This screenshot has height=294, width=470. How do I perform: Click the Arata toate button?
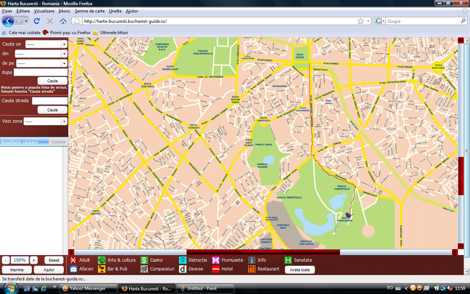coord(300,270)
